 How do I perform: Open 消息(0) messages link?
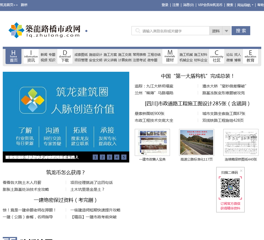click(188, 5)
